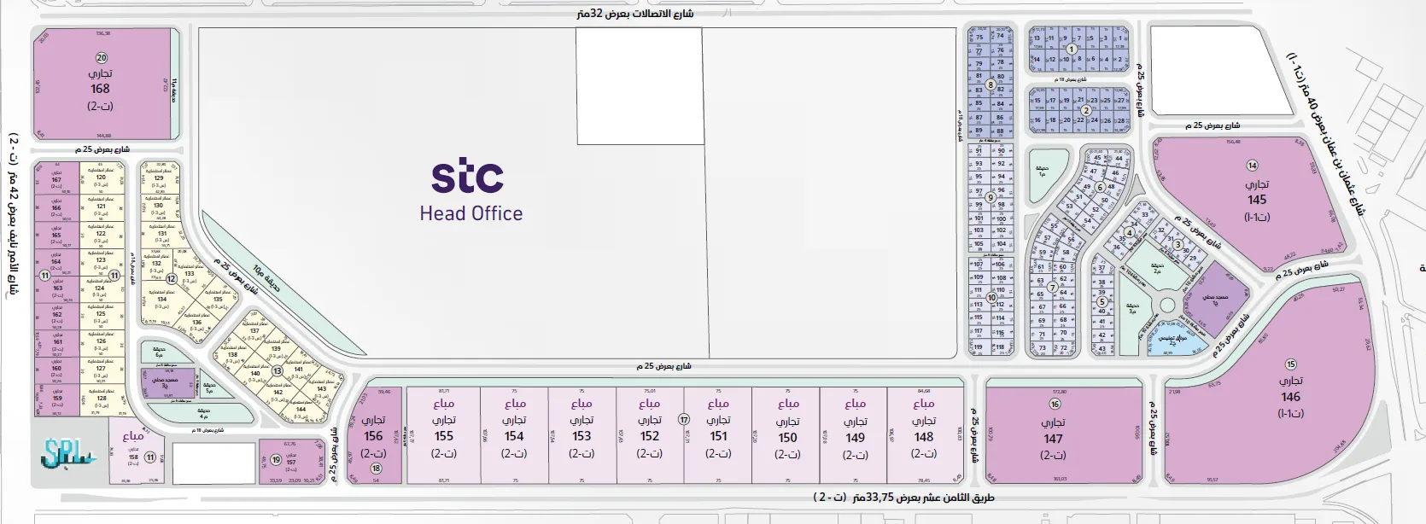Select block marker 12 in residential block
The height and width of the screenshot is (524, 1426).
[x=172, y=278]
